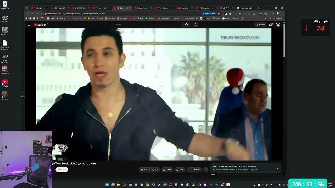Open File Explorer from the taskbar

point(119,185)
